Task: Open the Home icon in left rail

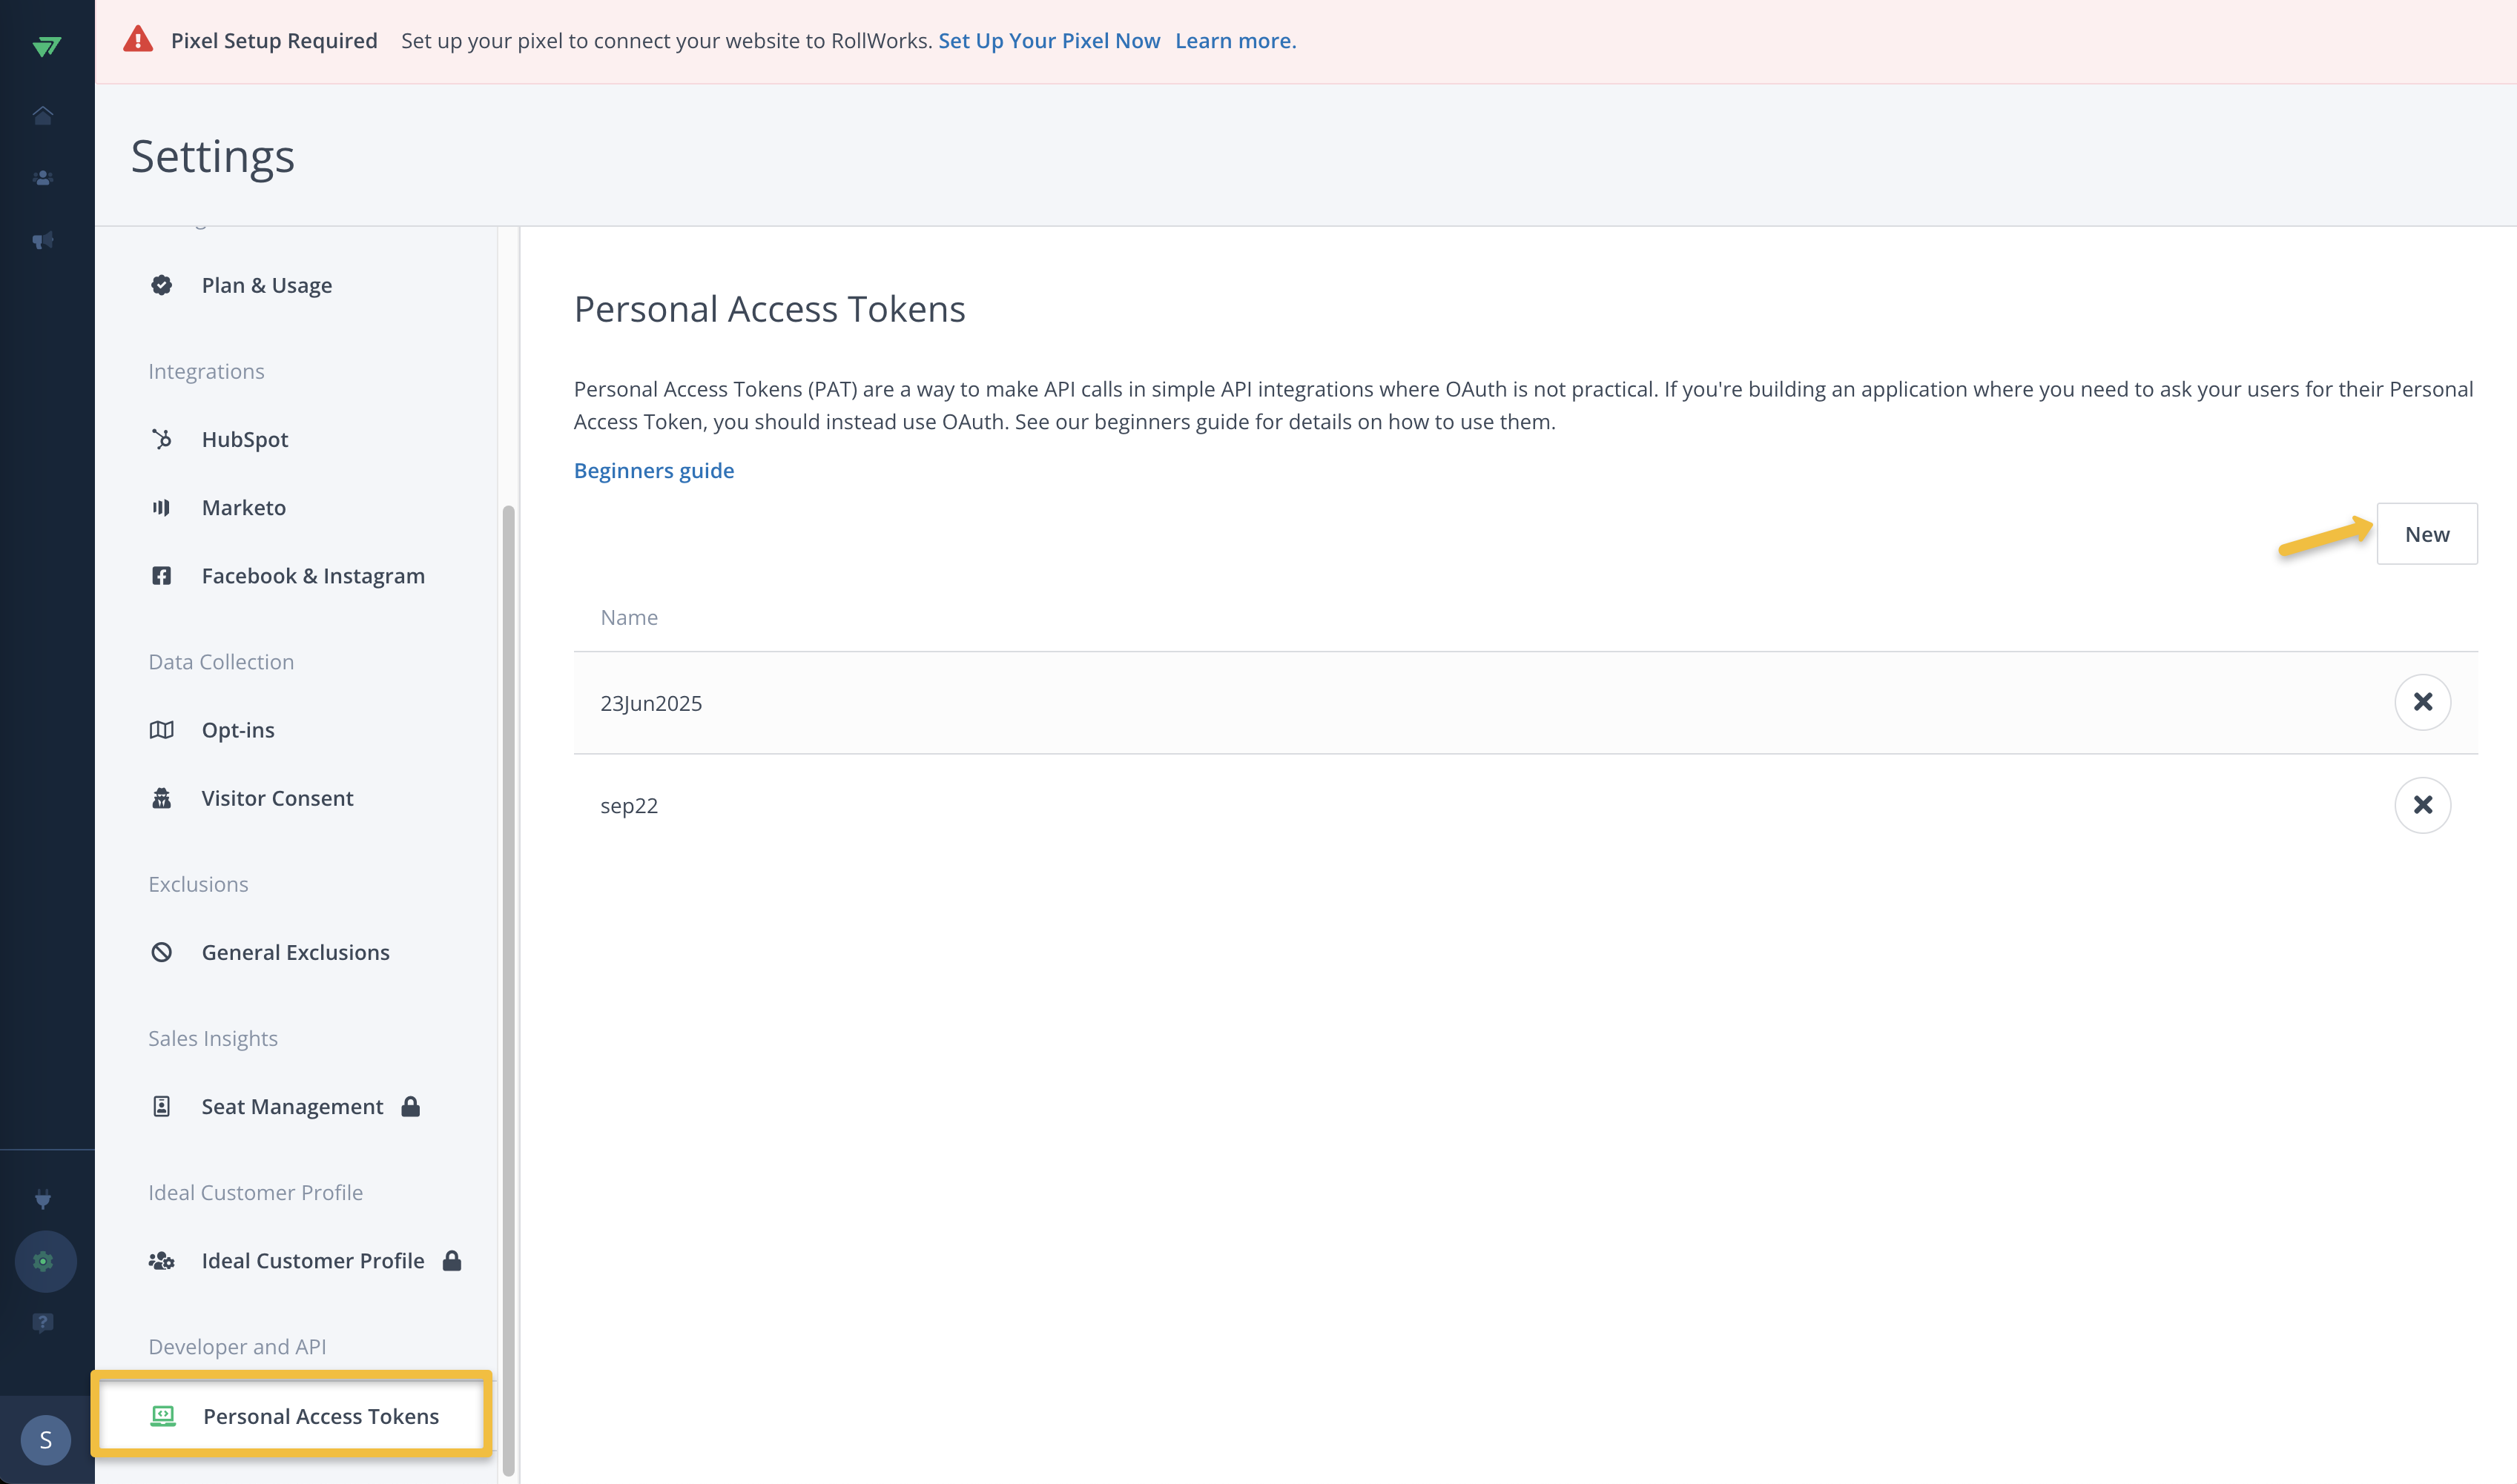Action: coord(43,116)
